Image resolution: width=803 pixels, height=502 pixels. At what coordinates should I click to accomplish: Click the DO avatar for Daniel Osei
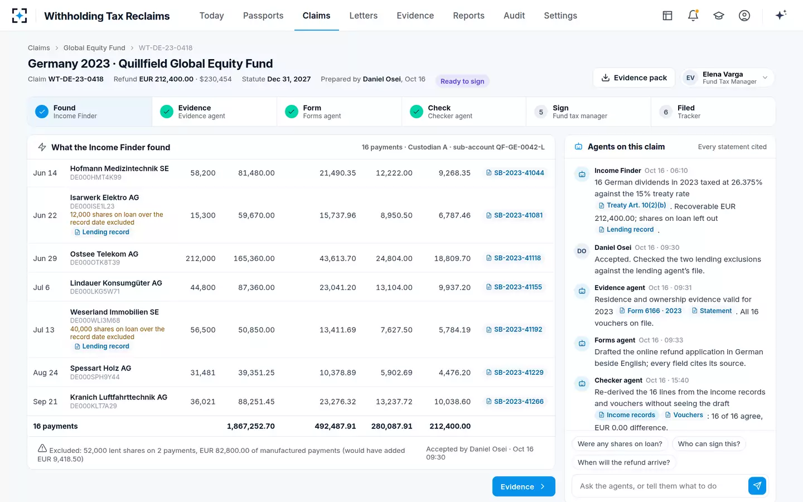click(582, 251)
